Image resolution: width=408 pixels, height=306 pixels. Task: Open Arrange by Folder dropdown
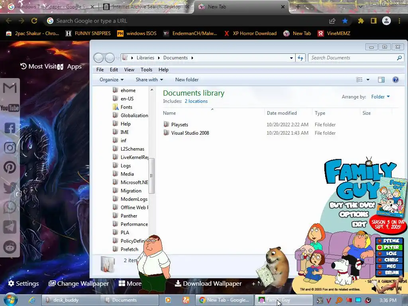tap(381, 97)
